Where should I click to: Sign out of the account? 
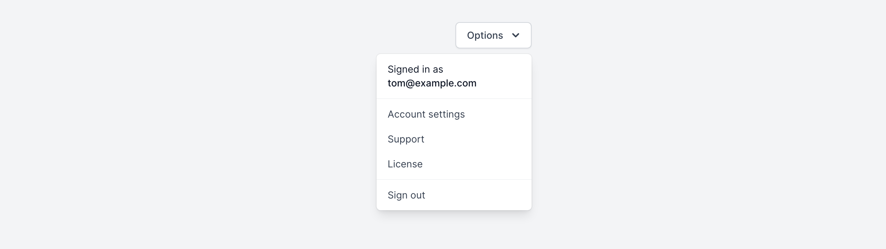[406, 195]
